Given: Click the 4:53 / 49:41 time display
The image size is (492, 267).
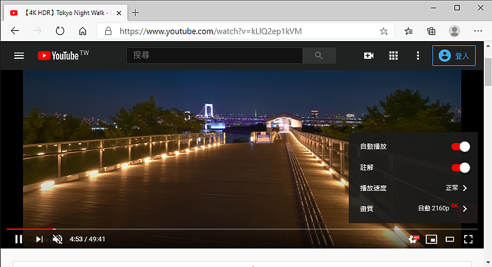Looking at the screenshot, I should (x=87, y=240).
